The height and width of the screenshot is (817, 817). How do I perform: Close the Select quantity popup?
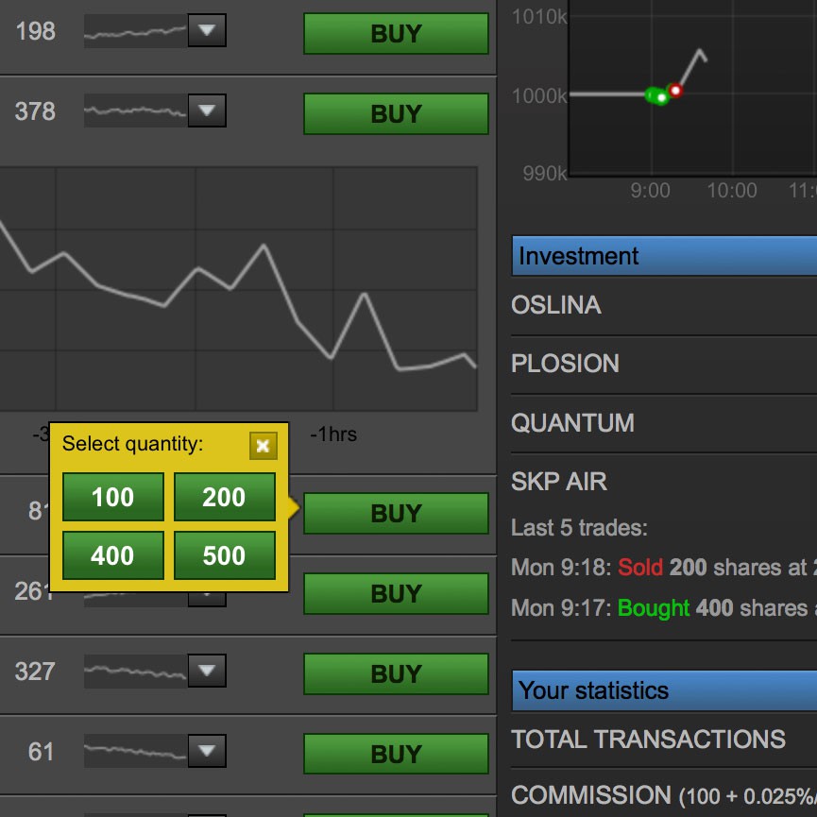click(263, 446)
